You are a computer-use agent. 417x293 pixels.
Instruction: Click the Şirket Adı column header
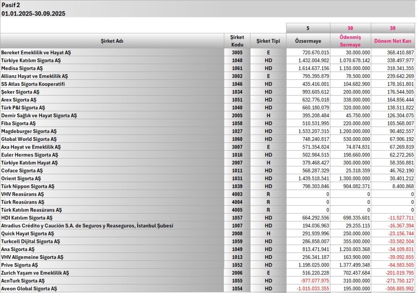112,41
